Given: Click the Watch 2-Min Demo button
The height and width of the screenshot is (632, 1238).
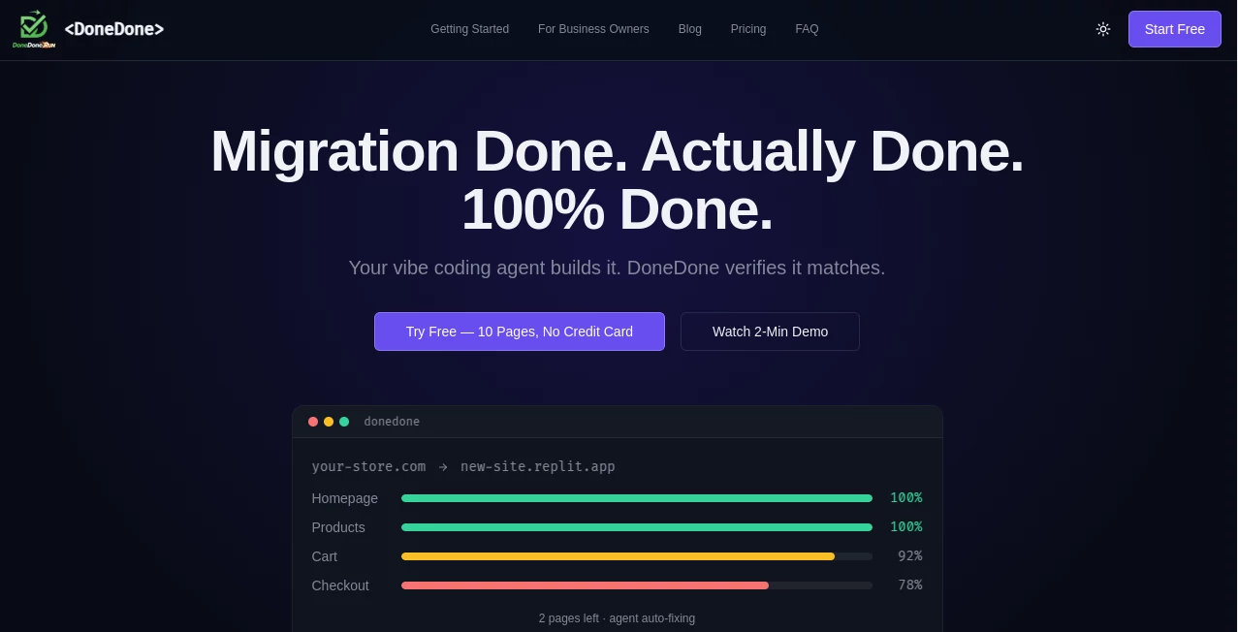Looking at the screenshot, I should point(770,332).
